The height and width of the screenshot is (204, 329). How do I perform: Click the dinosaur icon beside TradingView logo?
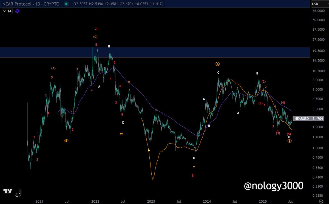18,194
